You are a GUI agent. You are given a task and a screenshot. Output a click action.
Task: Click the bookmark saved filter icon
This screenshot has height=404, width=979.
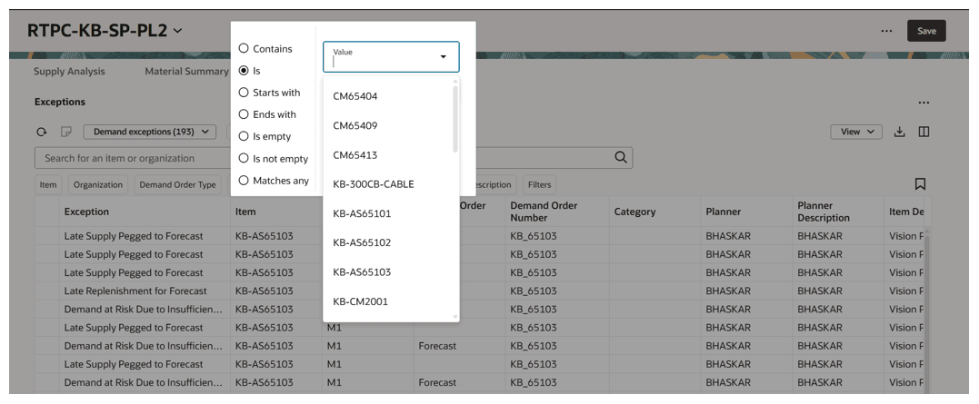click(920, 184)
